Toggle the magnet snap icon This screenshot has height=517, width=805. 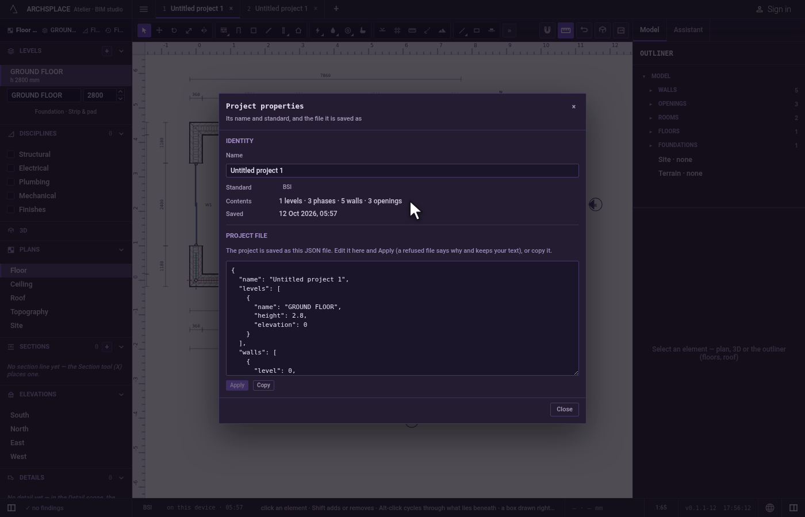click(x=547, y=30)
